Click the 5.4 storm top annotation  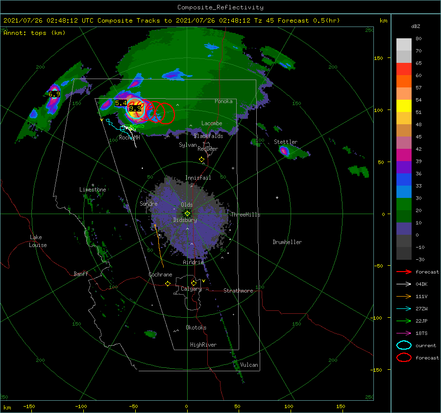121,103
